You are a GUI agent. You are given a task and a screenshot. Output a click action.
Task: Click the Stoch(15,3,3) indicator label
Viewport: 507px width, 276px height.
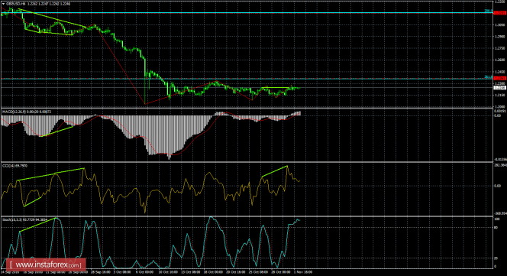[11, 219]
